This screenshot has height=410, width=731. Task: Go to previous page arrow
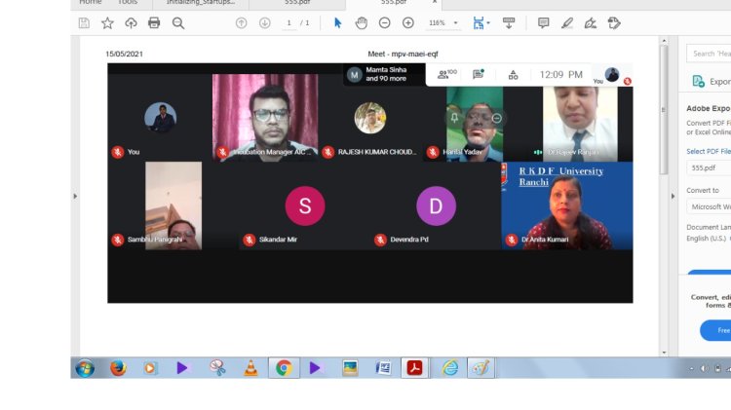pos(241,22)
